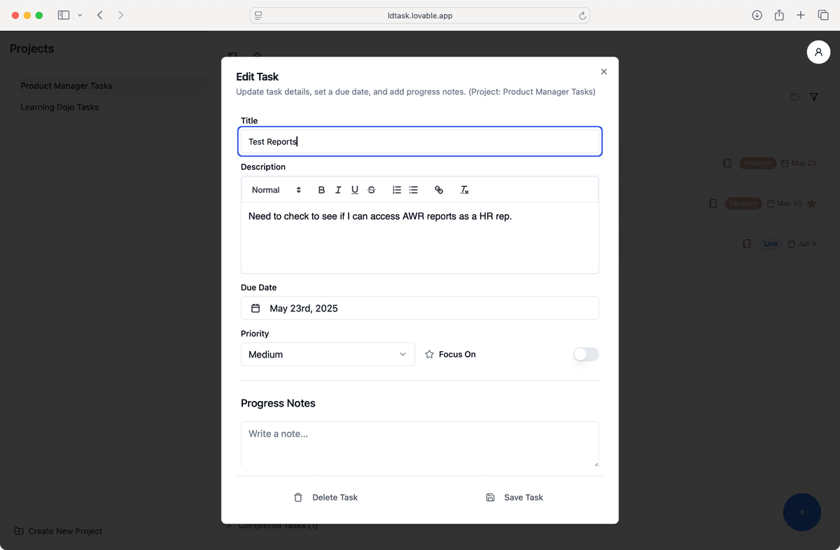Click the star on the May 30 task

click(812, 204)
